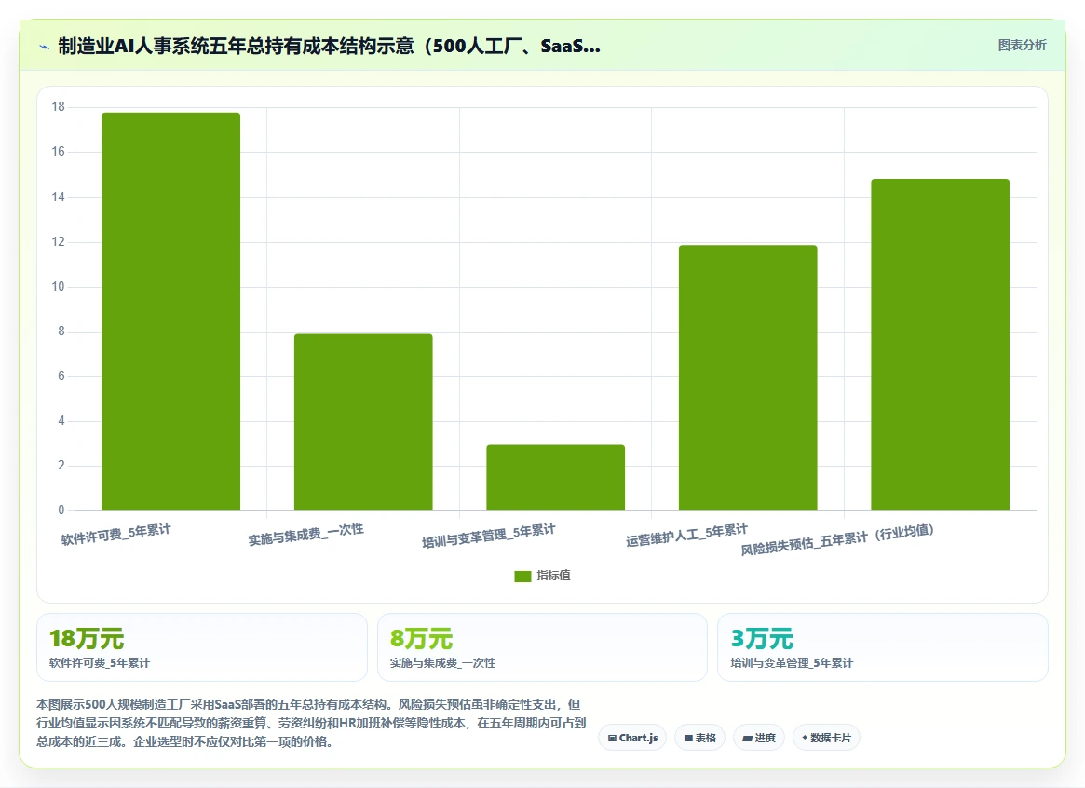Click the 运营维护人工_5年累计 bar
The image size is (1085, 788).
coord(748,378)
